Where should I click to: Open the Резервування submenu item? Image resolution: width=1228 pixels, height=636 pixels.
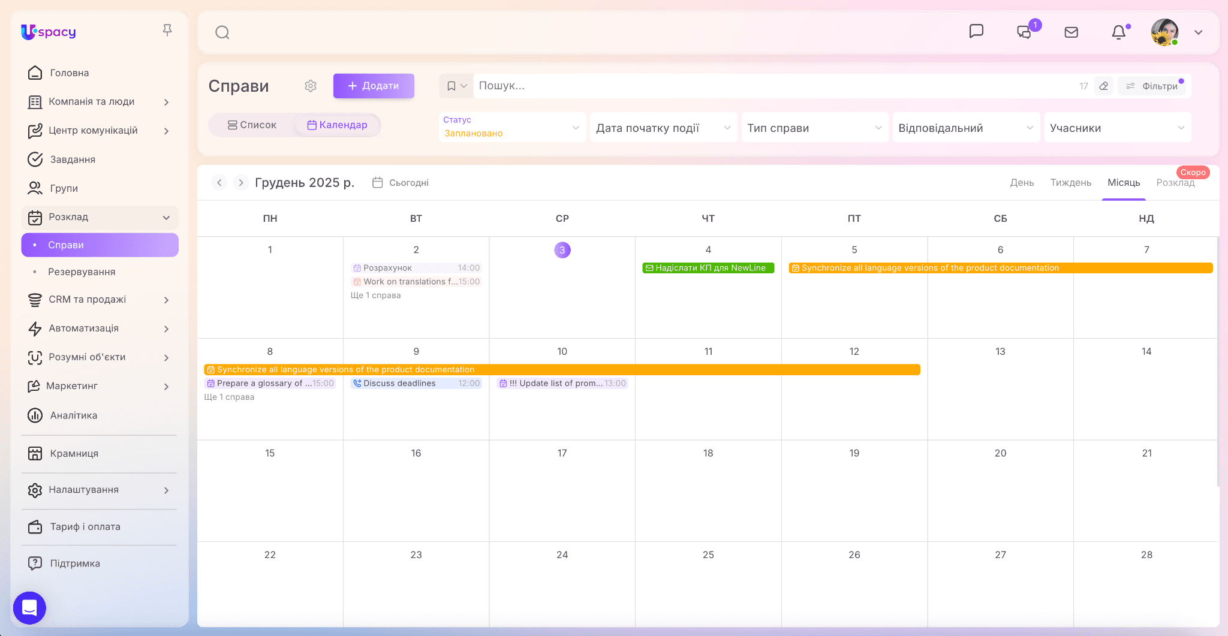[100, 272]
